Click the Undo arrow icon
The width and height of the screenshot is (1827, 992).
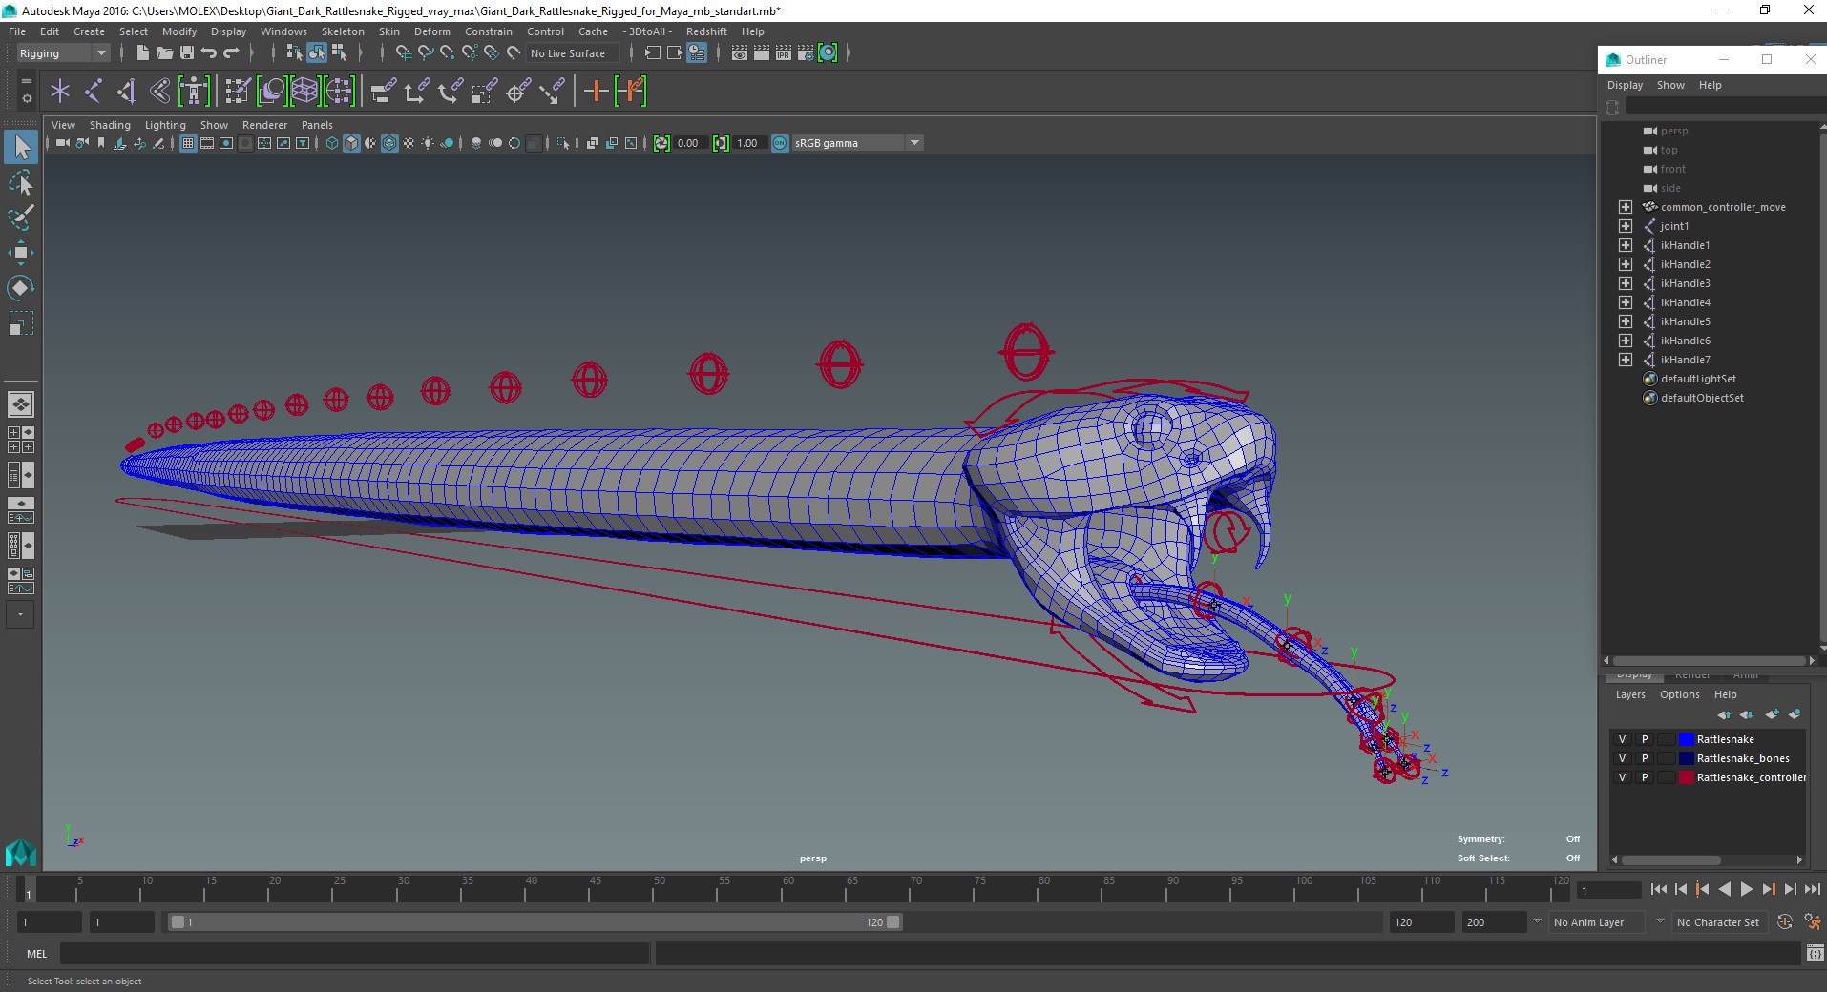tap(209, 53)
